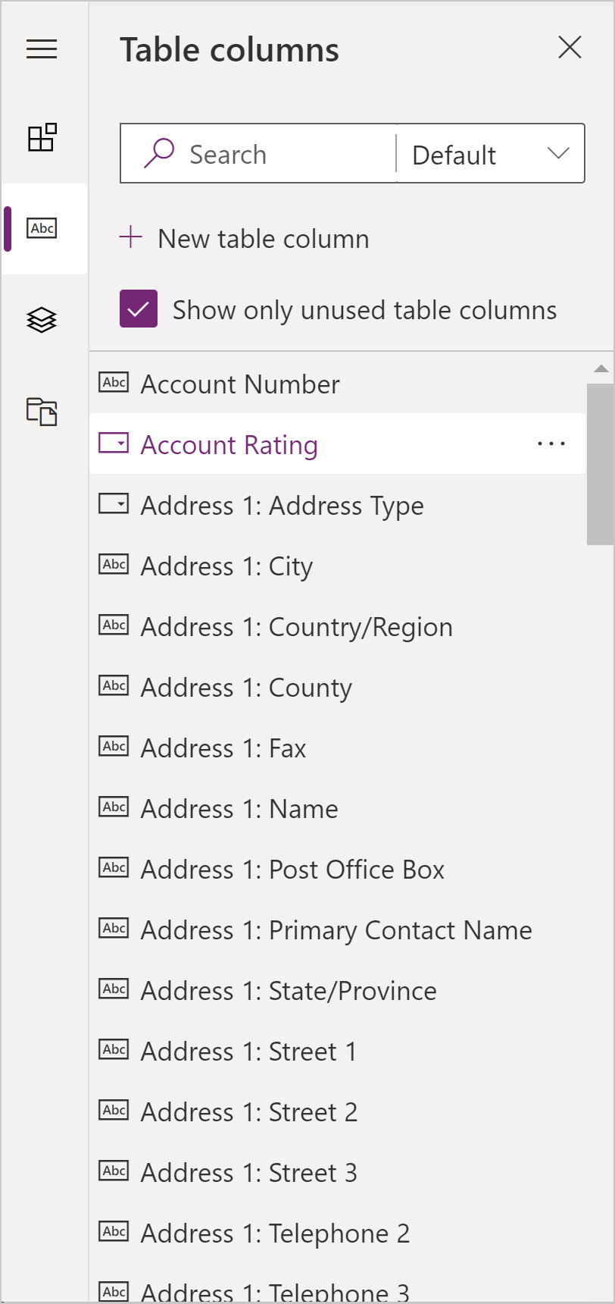The image size is (615, 1304).
Task: Open the Components pane icon
Action: point(42,137)
